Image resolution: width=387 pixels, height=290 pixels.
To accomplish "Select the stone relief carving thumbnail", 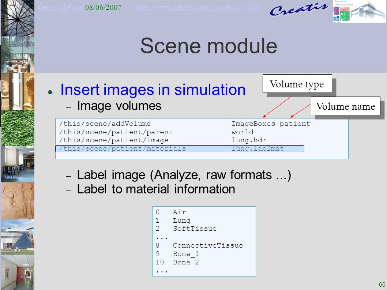I will (x=17, y=200).
